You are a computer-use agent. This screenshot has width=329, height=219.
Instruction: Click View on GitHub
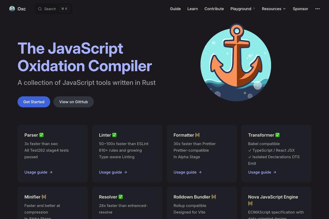[73, 102]
